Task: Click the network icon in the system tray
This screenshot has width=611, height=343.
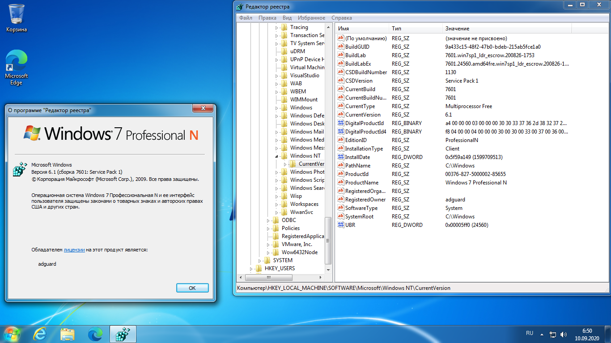Action: [x=553, y=334]
